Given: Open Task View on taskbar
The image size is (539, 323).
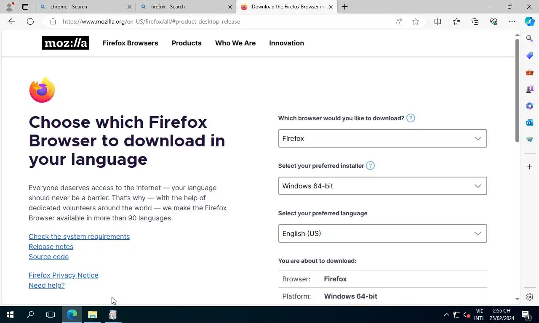Looking at the screenshot, I should (x=51, y=315).
